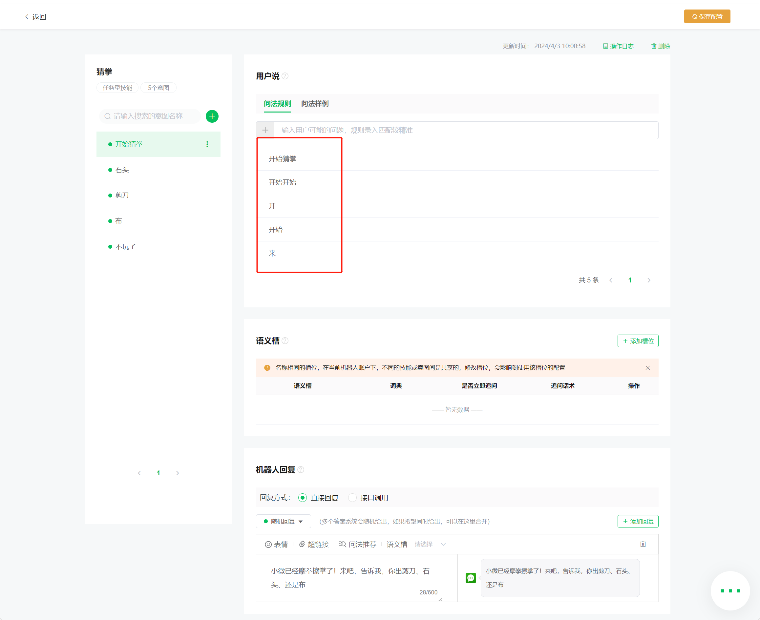Open the three-dot menu for 开始猜拳
The height and width of the screenshot is (620, 760).
click(207, 144)
